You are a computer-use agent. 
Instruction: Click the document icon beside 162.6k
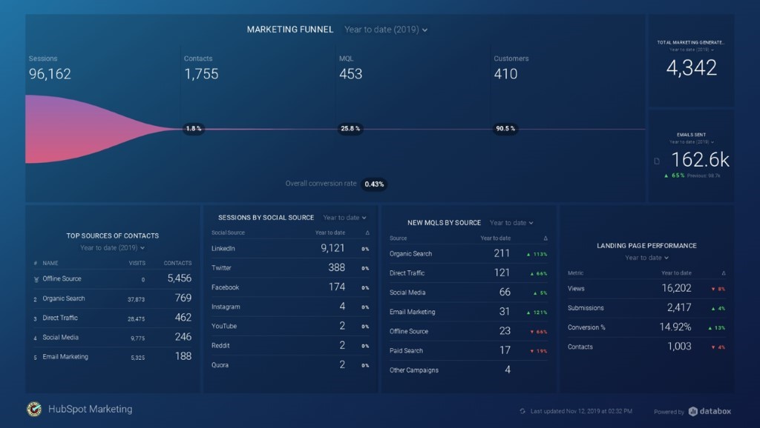(657, 161)
